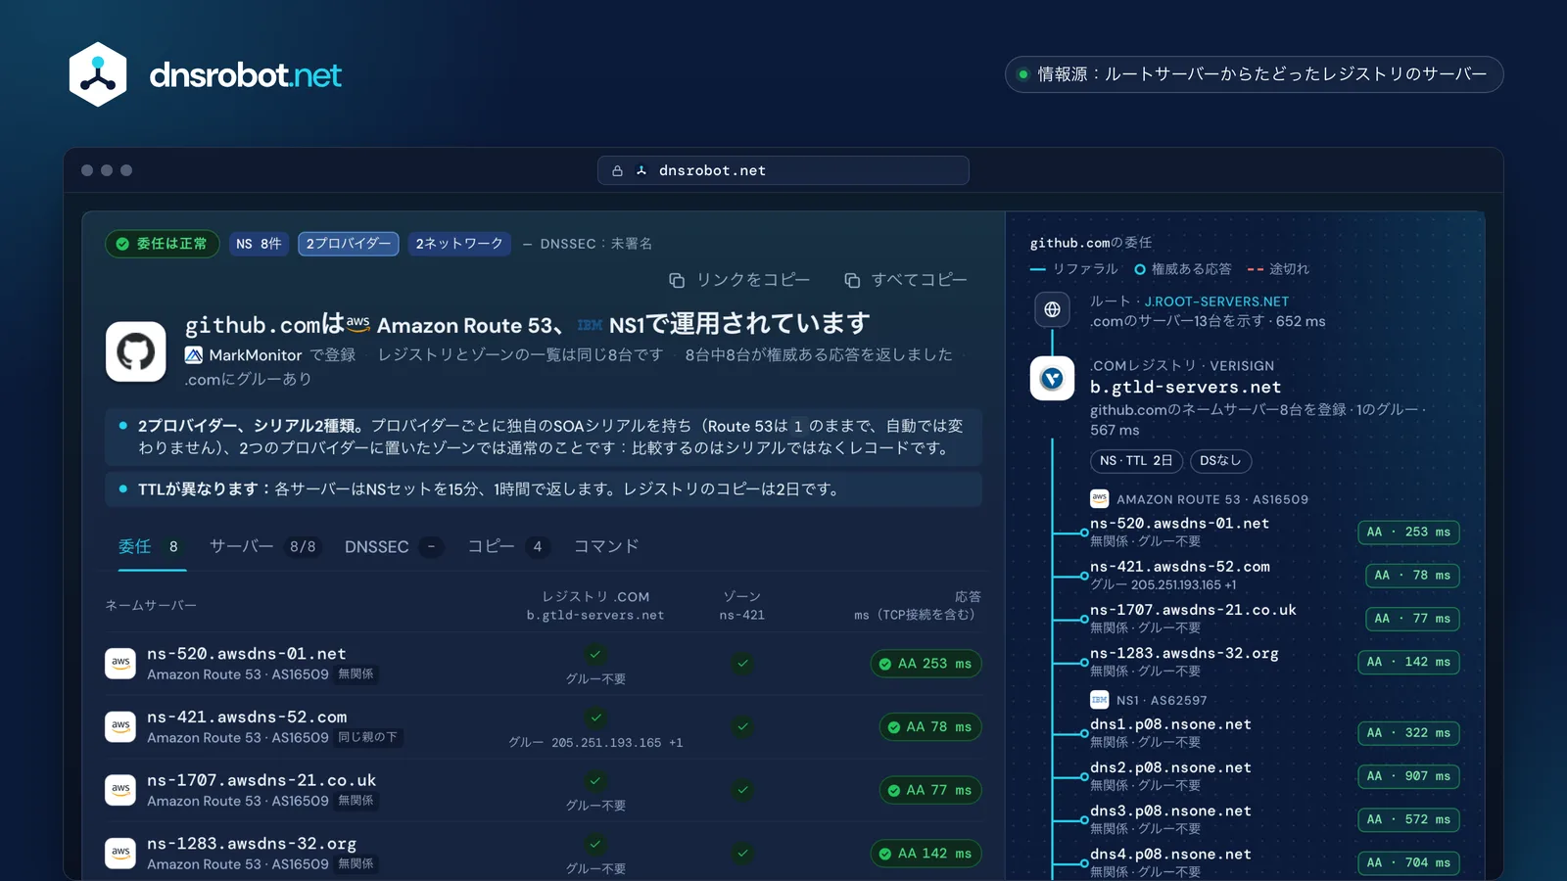Click zone check mark for ns-421.awsdns-52.com
The width and height of the screenshot is (1567, 881).
pyautogui.click(x=742, y=726)
